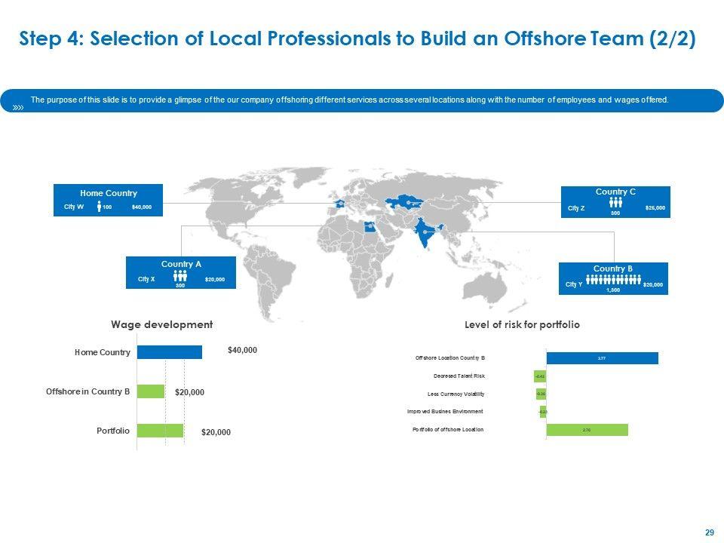Click the 'City X' label
Screen dimensions: 724x543
tap(146, 279)
